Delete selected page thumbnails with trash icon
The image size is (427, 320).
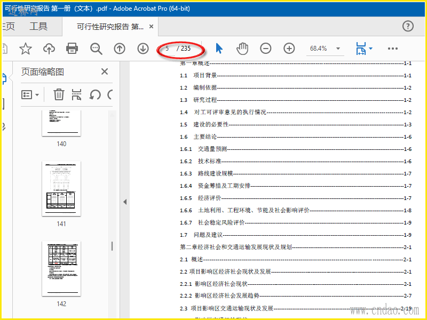[x=59, y=95]
